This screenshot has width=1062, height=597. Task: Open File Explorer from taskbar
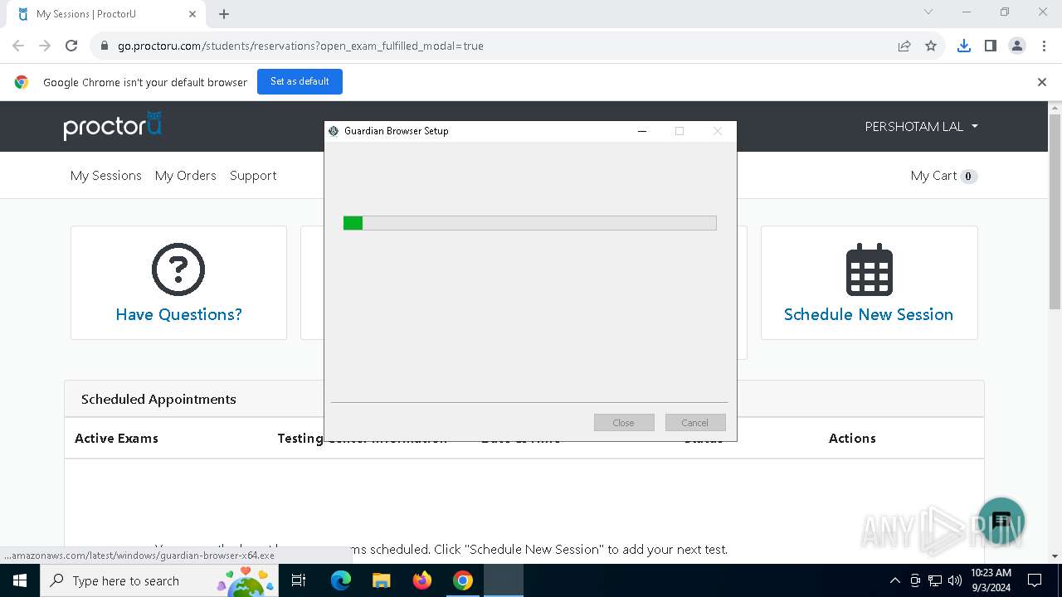[382, 580]
